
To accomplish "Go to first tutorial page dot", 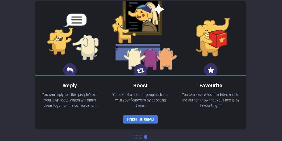I will click(x=135, y=137).
